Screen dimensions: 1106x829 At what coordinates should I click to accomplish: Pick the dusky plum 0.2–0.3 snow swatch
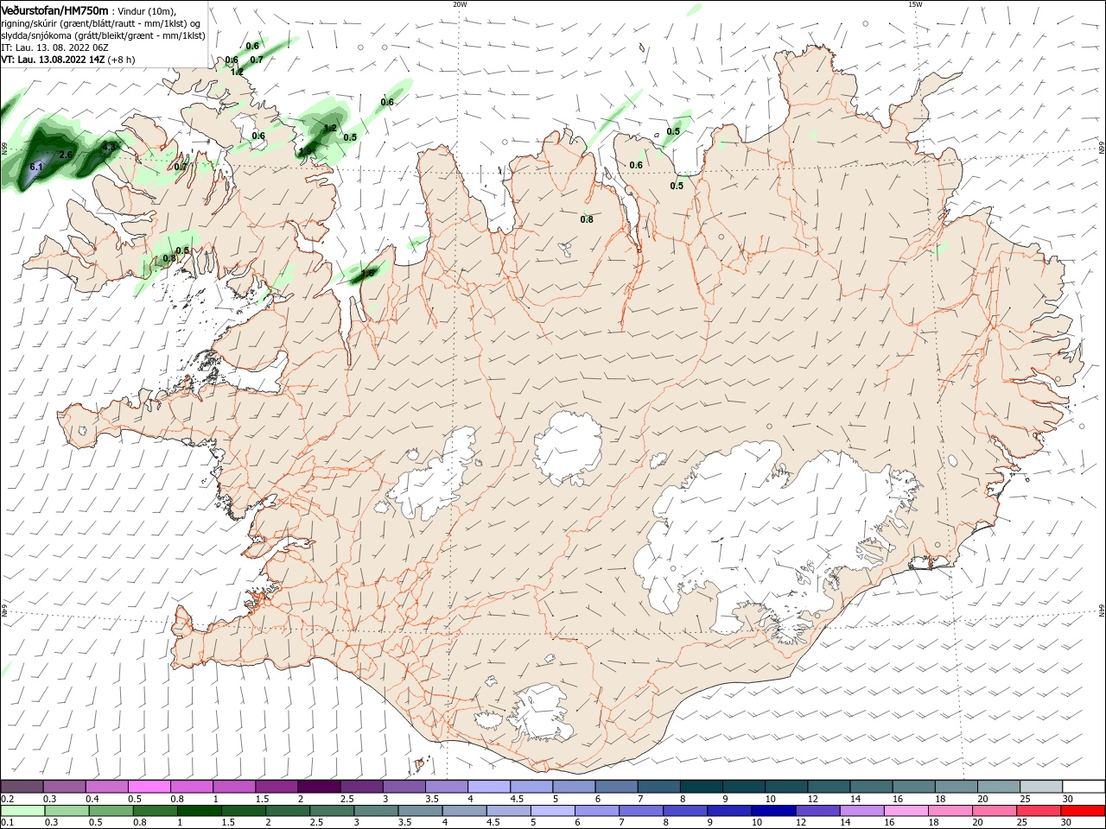pyautogui.click(x=22, y=787)
